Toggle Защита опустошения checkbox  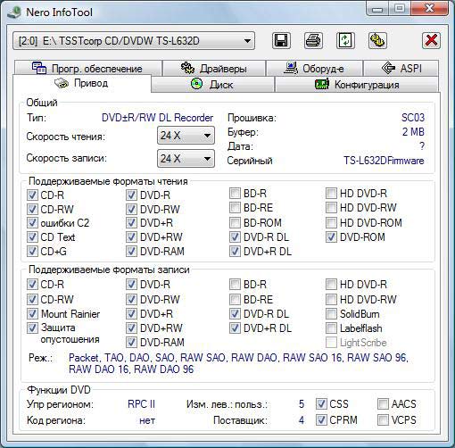tap(32, 328)
